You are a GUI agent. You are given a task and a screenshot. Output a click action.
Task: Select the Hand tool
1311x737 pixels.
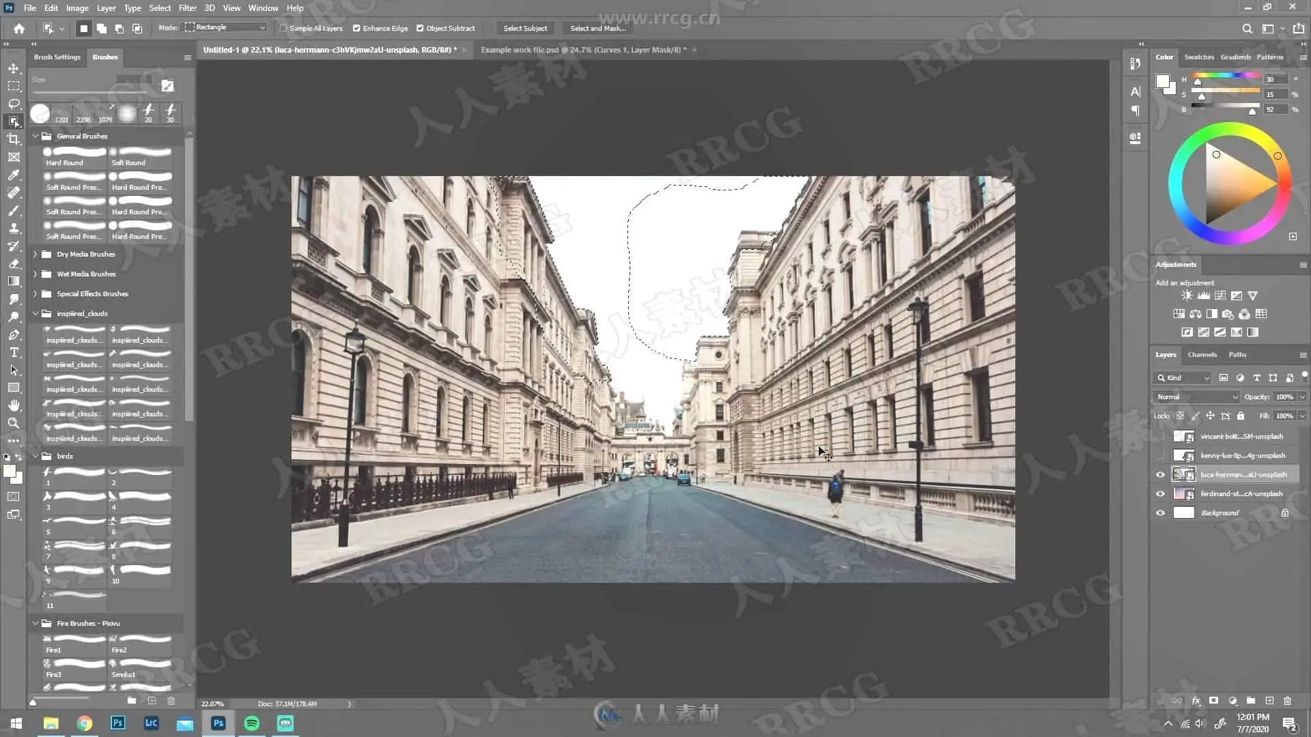14,405
